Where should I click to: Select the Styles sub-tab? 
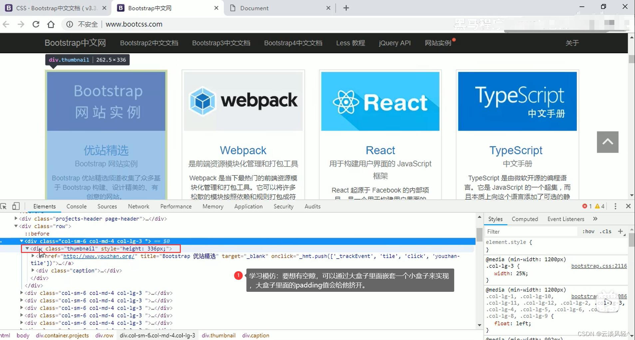495,219
